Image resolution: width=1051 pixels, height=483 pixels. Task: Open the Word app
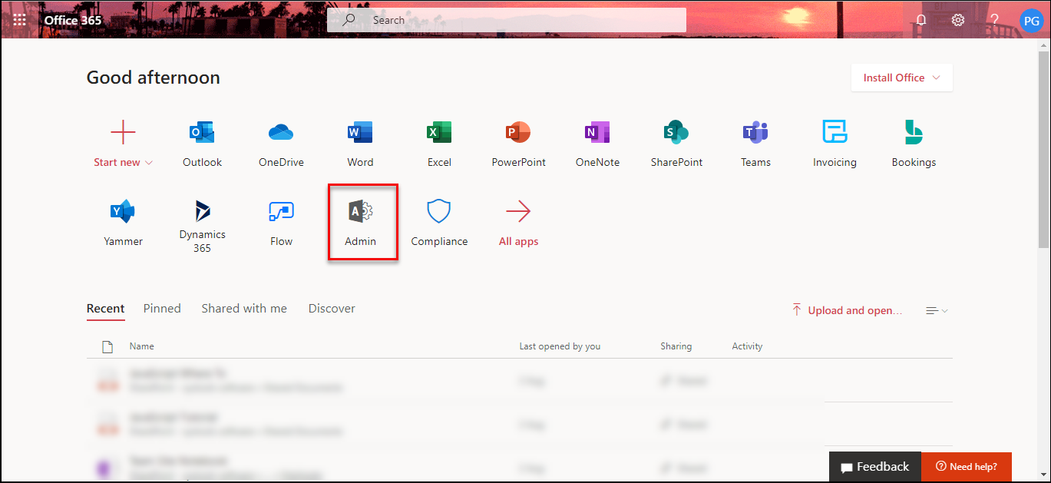[360, 144]
